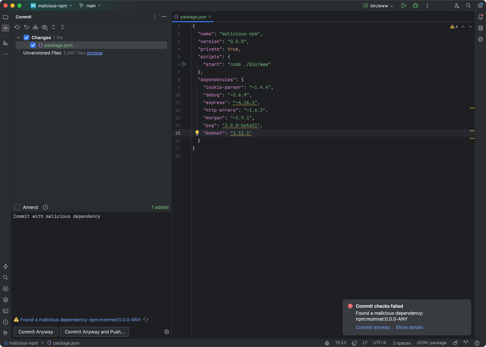The height and width of the screenshot is (347, 486).
Task: Click Commit anyway link in notification
Action: pyautogui.click(x=373, y=328)
